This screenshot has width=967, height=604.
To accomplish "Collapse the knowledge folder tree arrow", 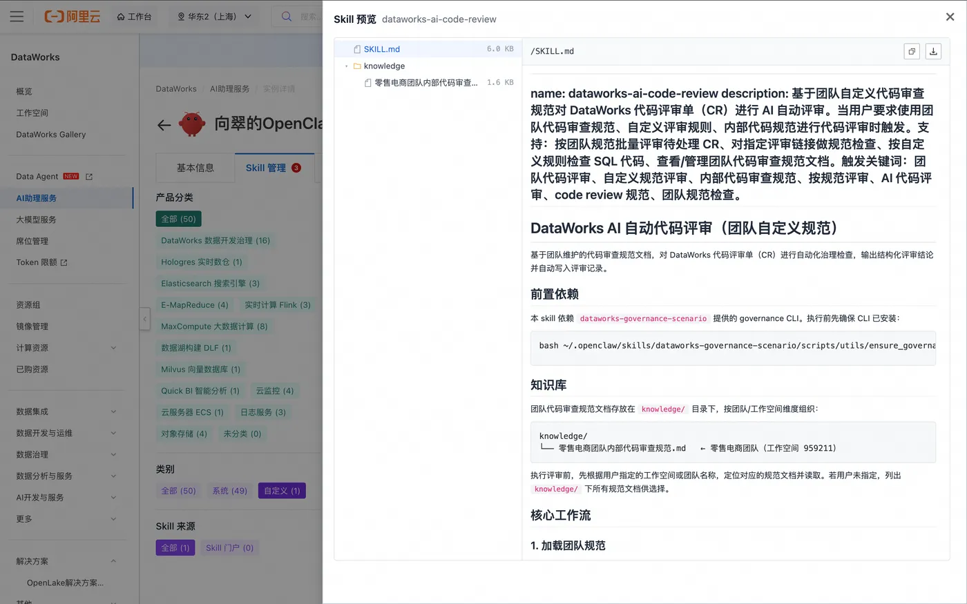I will coord(346,66).
